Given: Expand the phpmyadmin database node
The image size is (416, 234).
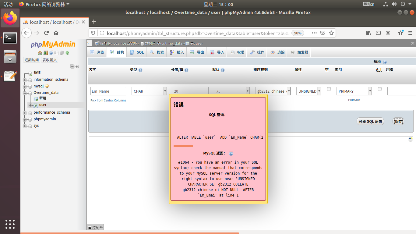Looking at the screenshot, I should tap(25, 119).
